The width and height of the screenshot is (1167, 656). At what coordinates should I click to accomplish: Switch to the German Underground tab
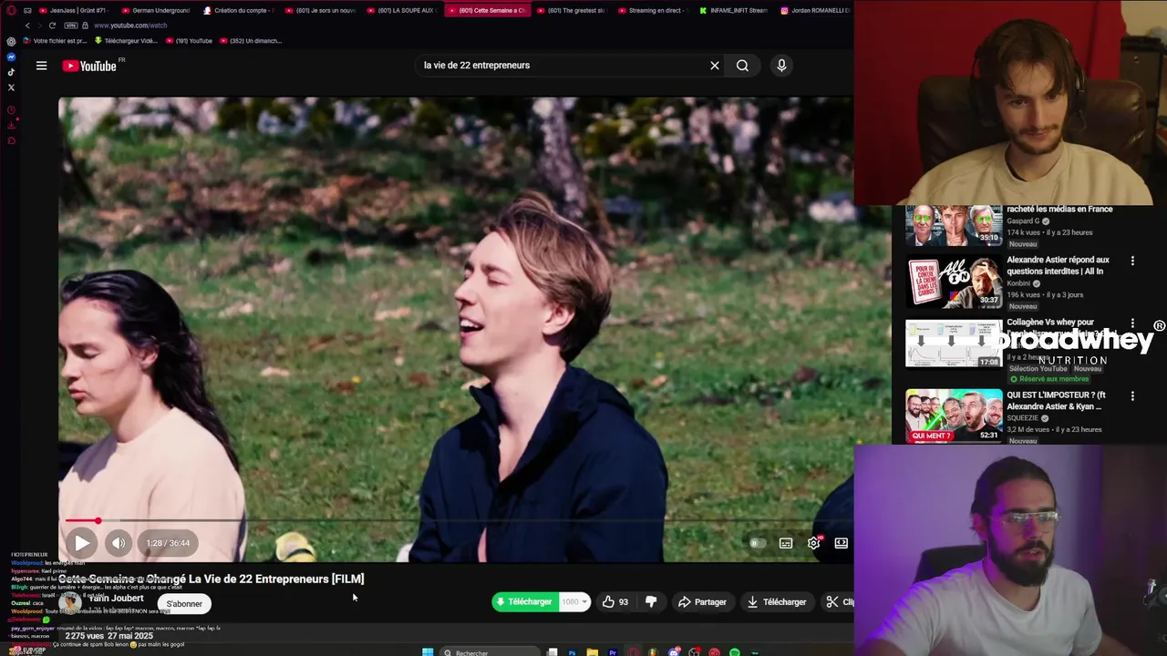(x=156, y=10)
